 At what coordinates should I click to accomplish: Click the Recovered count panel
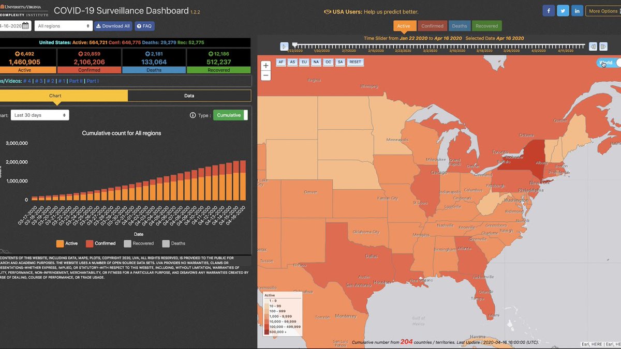[x=218, y=62]
